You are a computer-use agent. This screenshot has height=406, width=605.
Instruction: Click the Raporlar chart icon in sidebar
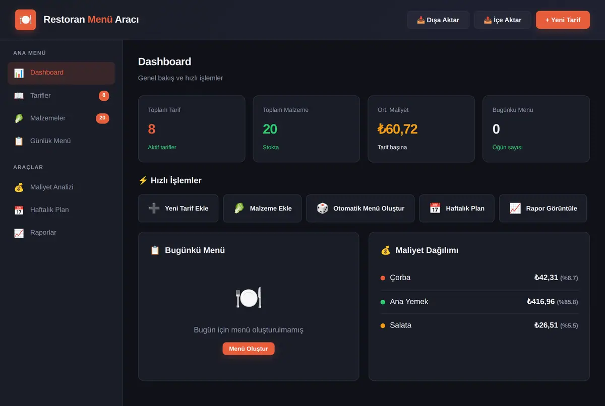tap(19, 233)
